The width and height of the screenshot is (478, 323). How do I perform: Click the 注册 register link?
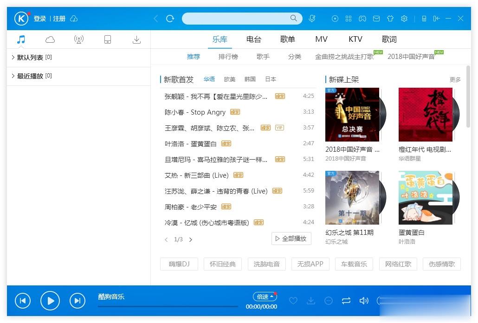pos(59,19)
